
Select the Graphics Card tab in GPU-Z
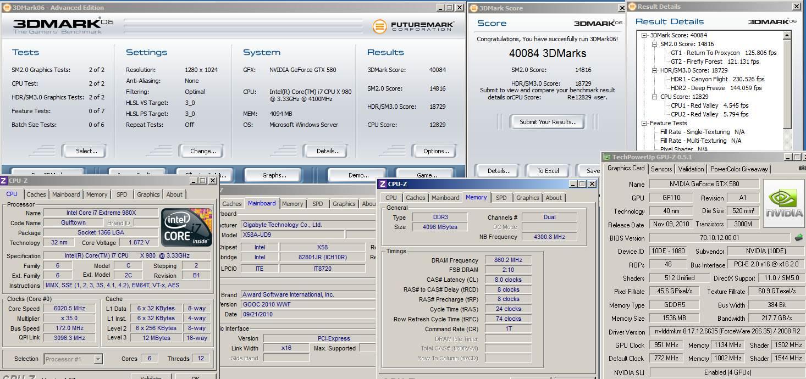pos(626,168)
